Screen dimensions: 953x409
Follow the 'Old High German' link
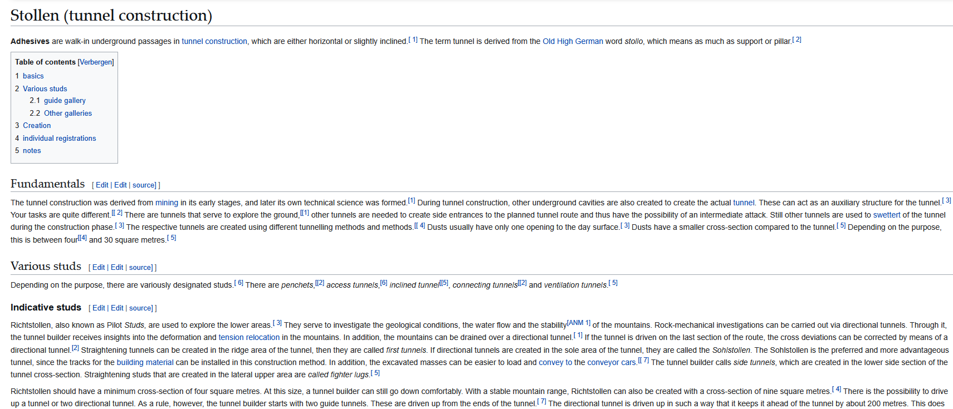(x=573, y=41)
